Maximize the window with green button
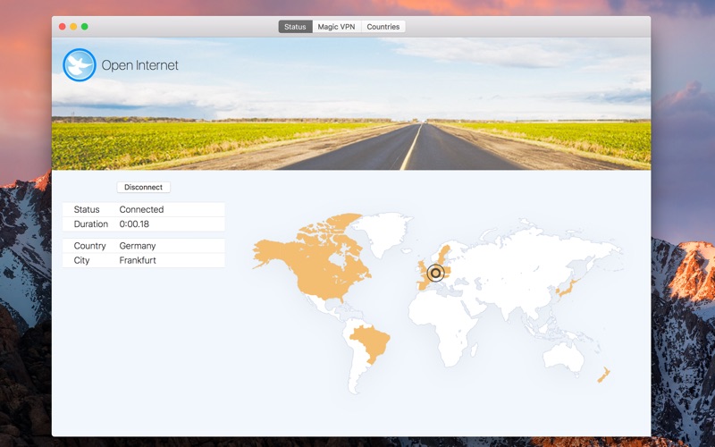Image resolution: width=715 pixels, height=447 pixels. pyautogui.click(x=84, y=27)
